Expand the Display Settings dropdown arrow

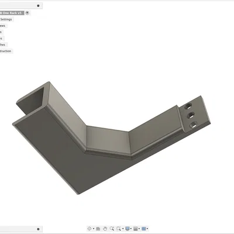click(x=131, y=229)
